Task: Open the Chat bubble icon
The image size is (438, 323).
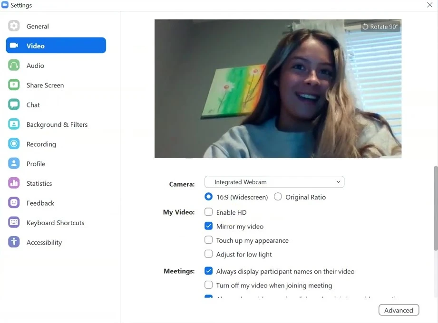Action: coord(14,104)
